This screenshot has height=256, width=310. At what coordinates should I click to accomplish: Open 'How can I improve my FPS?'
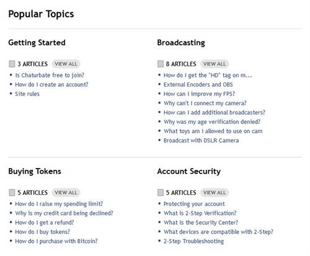199,94
